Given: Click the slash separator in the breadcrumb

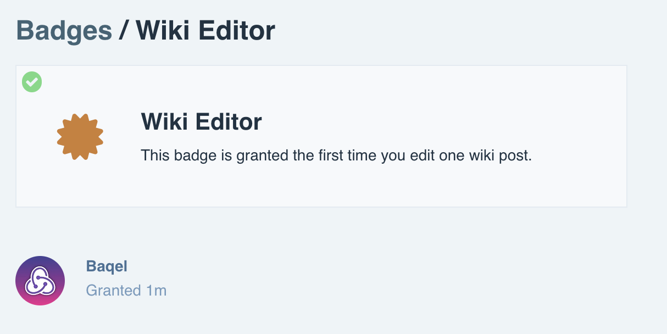Looking at the screenshot, I should (x=124, y=31).
